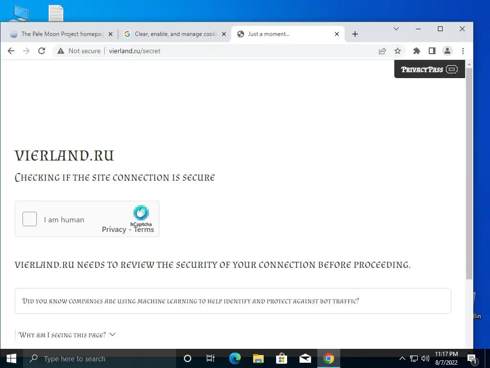
Task: Click the Chrome taskbar icon
Action: coord(328,358)
